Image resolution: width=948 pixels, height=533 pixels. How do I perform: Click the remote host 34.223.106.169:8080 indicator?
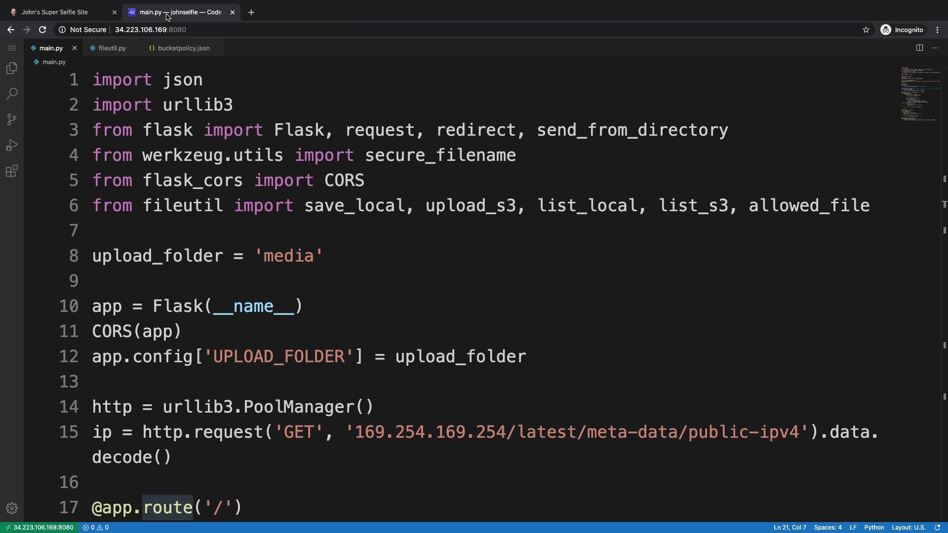39,528
